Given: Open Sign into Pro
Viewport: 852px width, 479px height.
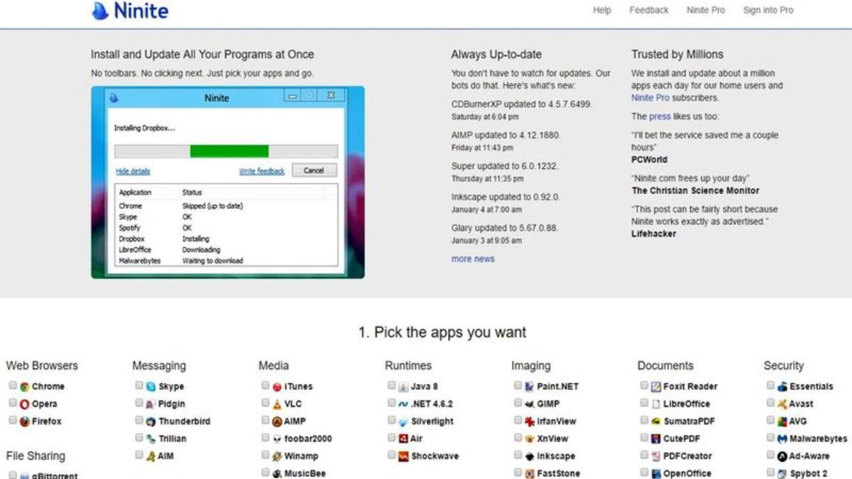Looking at the screenshot, I should (768, 10).
